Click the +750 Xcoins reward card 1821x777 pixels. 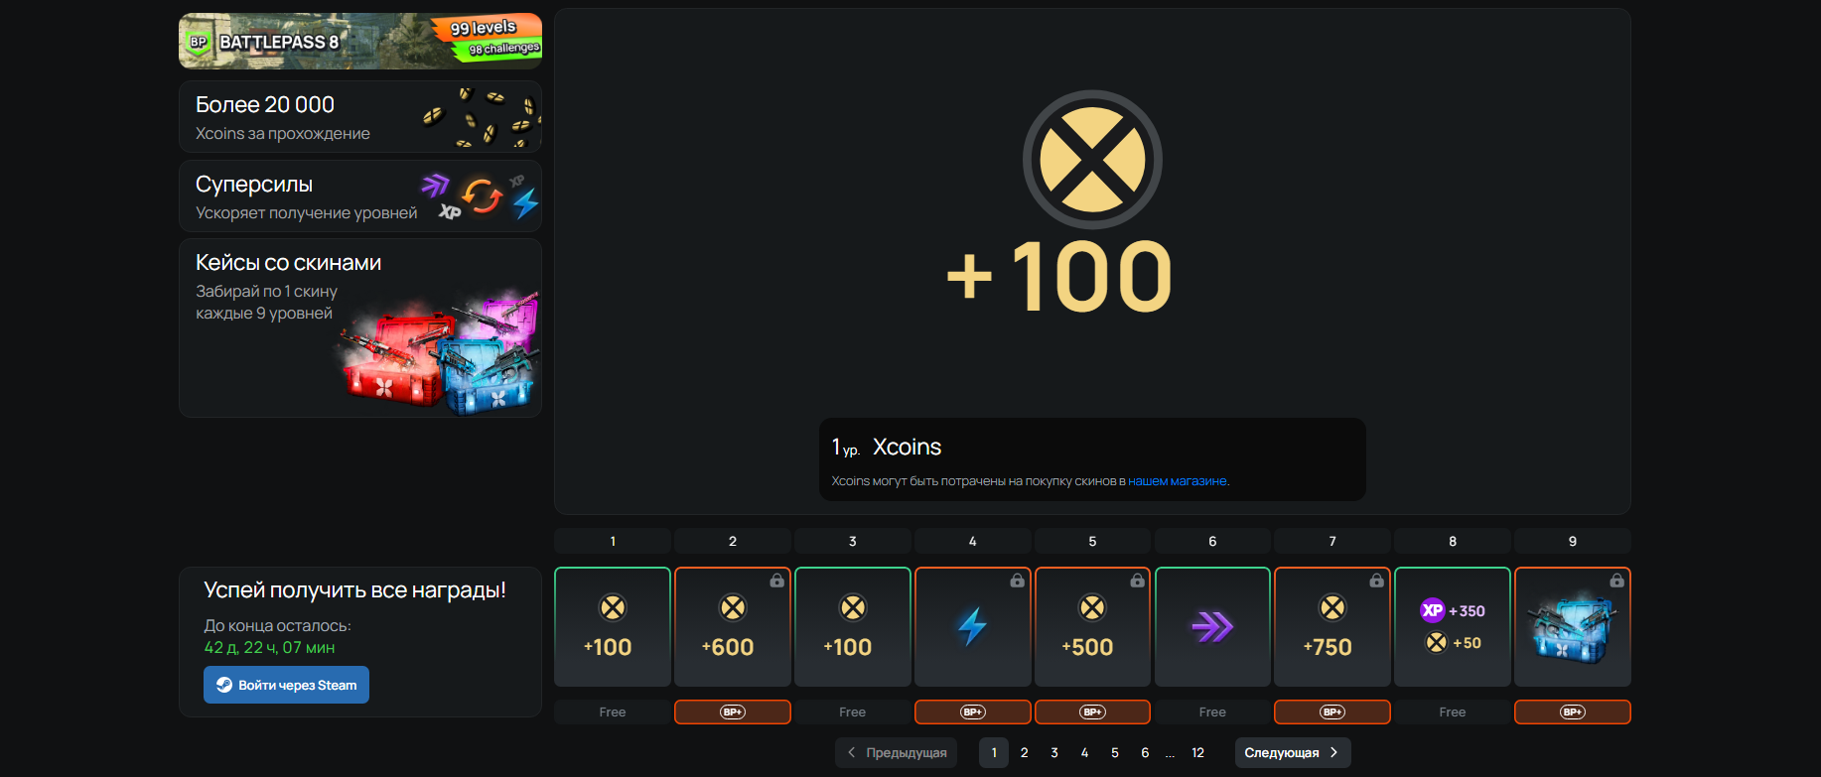coord(1332,626)
